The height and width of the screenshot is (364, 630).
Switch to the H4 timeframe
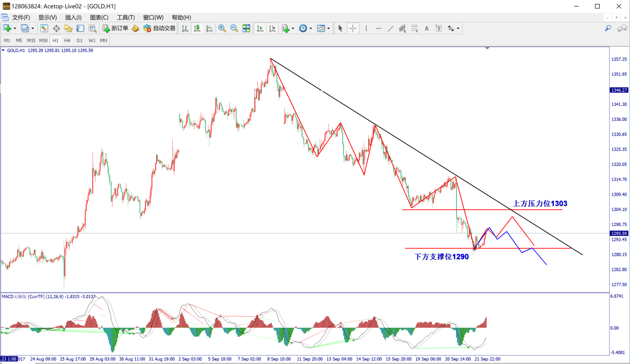pyautogui.click(x=67, y=40)
